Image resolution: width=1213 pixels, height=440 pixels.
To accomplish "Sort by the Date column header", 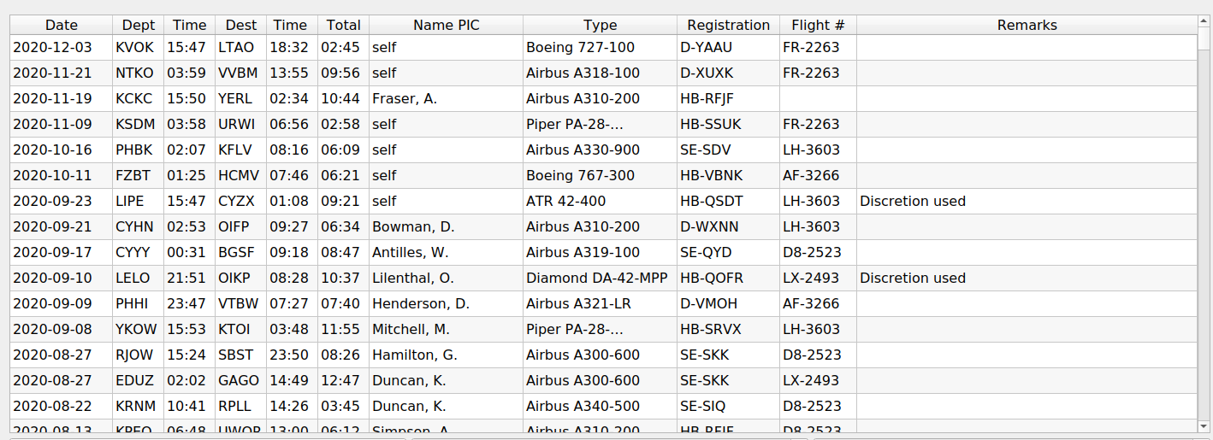I will 62,26.
